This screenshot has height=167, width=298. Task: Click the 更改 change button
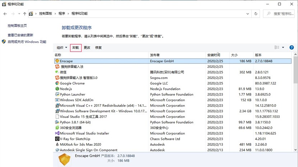87,47
